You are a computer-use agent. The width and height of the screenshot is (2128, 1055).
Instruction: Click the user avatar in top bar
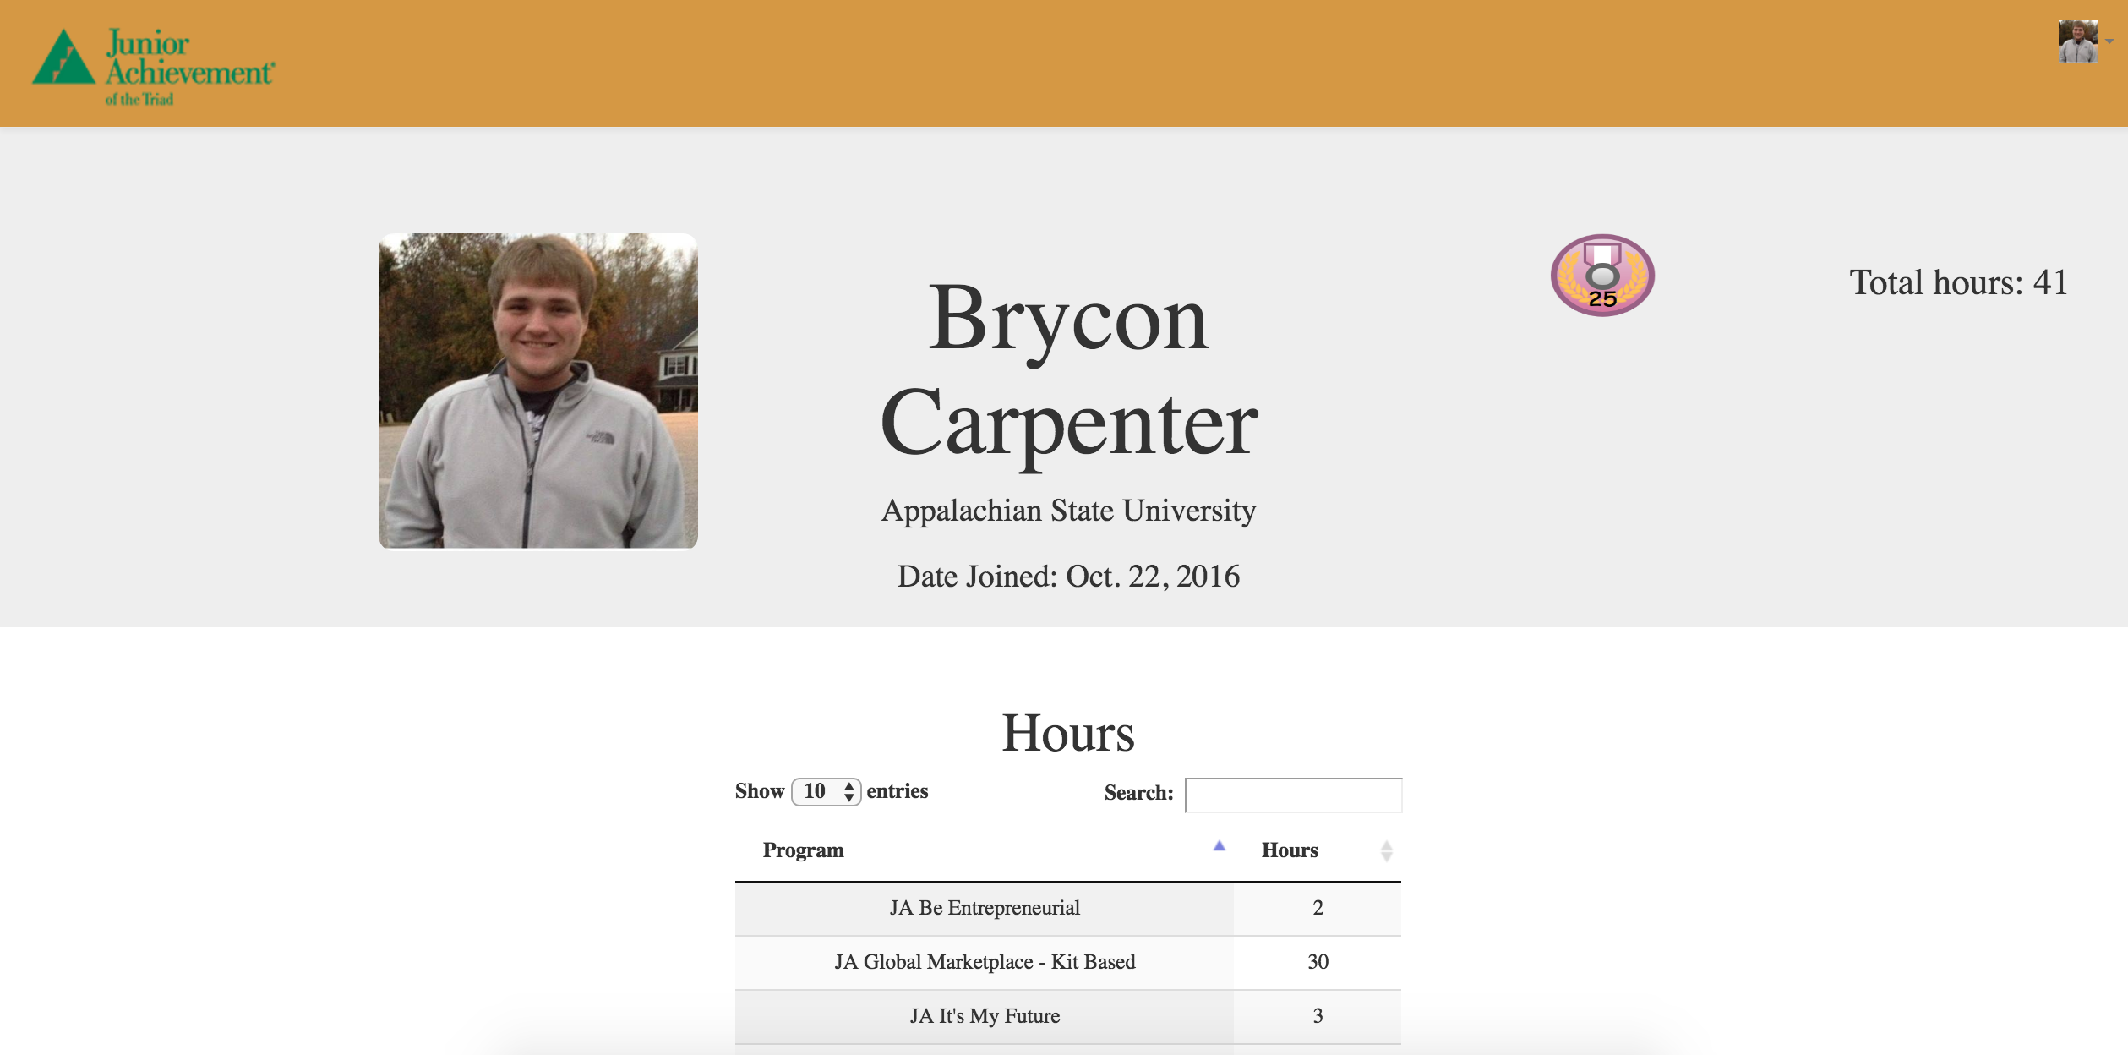pos(2076,41)
